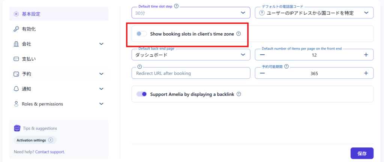Image resolution: width=384 pixels, height=162 pixels.
Task: Open the 基本設定 menu item
Action: pos(31,14)
